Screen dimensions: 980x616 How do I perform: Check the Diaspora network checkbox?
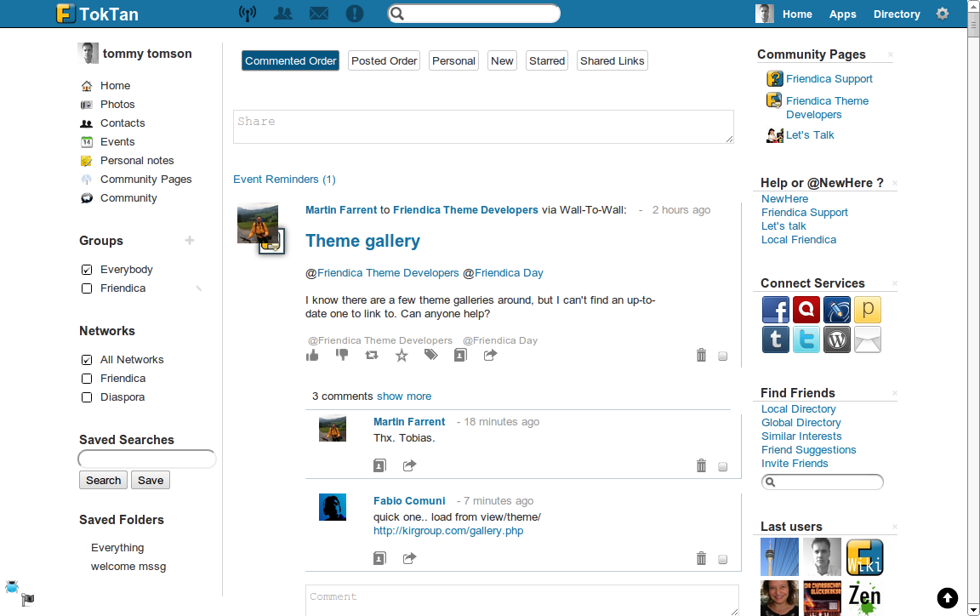click(87, 397)
